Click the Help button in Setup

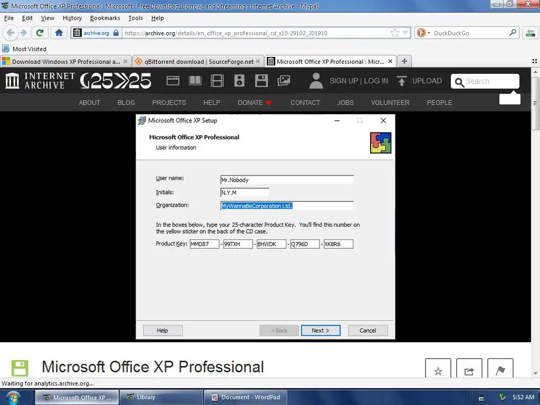(x=162, y=330)
